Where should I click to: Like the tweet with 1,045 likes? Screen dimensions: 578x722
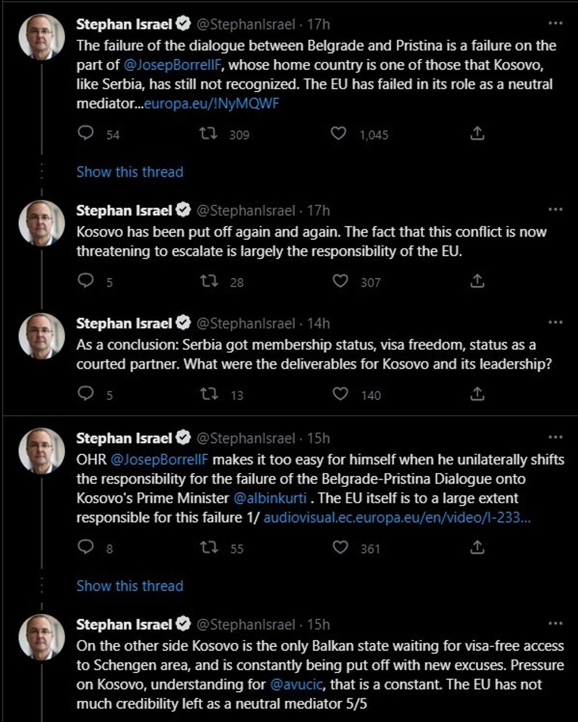tap(338, 134)
